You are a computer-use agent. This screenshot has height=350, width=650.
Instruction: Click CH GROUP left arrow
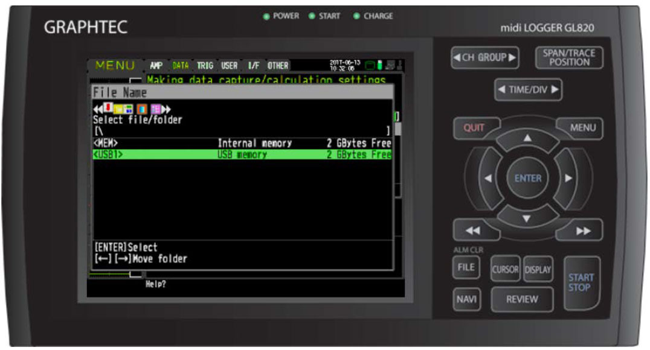457,57
